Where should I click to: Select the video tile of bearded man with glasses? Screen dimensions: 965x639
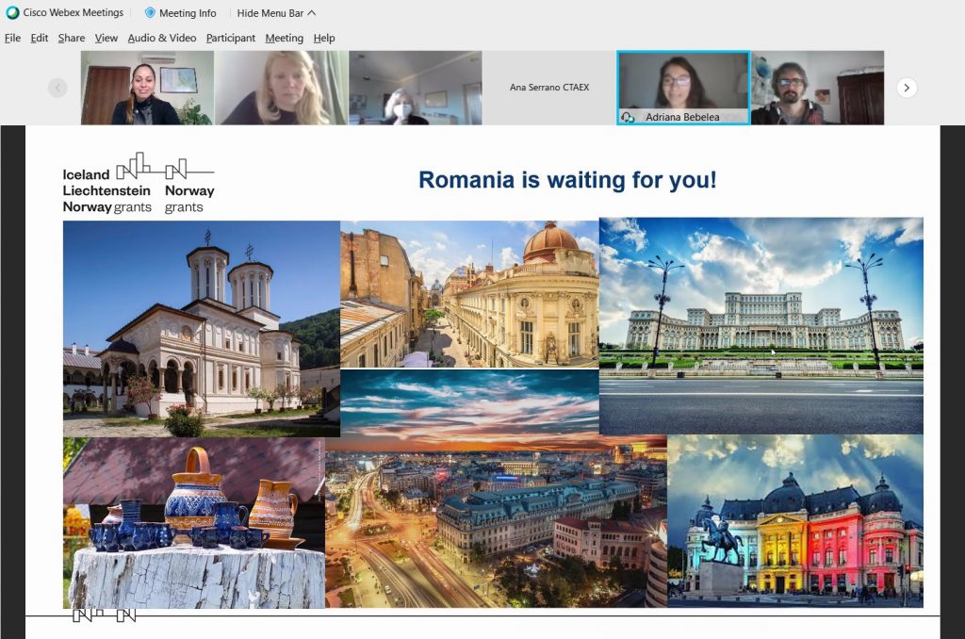[x=817, y=88]
